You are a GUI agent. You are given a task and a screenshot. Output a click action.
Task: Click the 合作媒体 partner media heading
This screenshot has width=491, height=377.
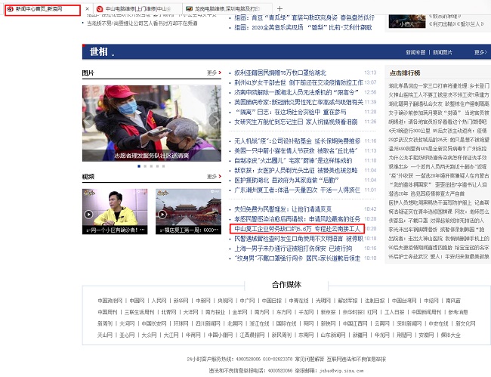click(x=286, y=285)
